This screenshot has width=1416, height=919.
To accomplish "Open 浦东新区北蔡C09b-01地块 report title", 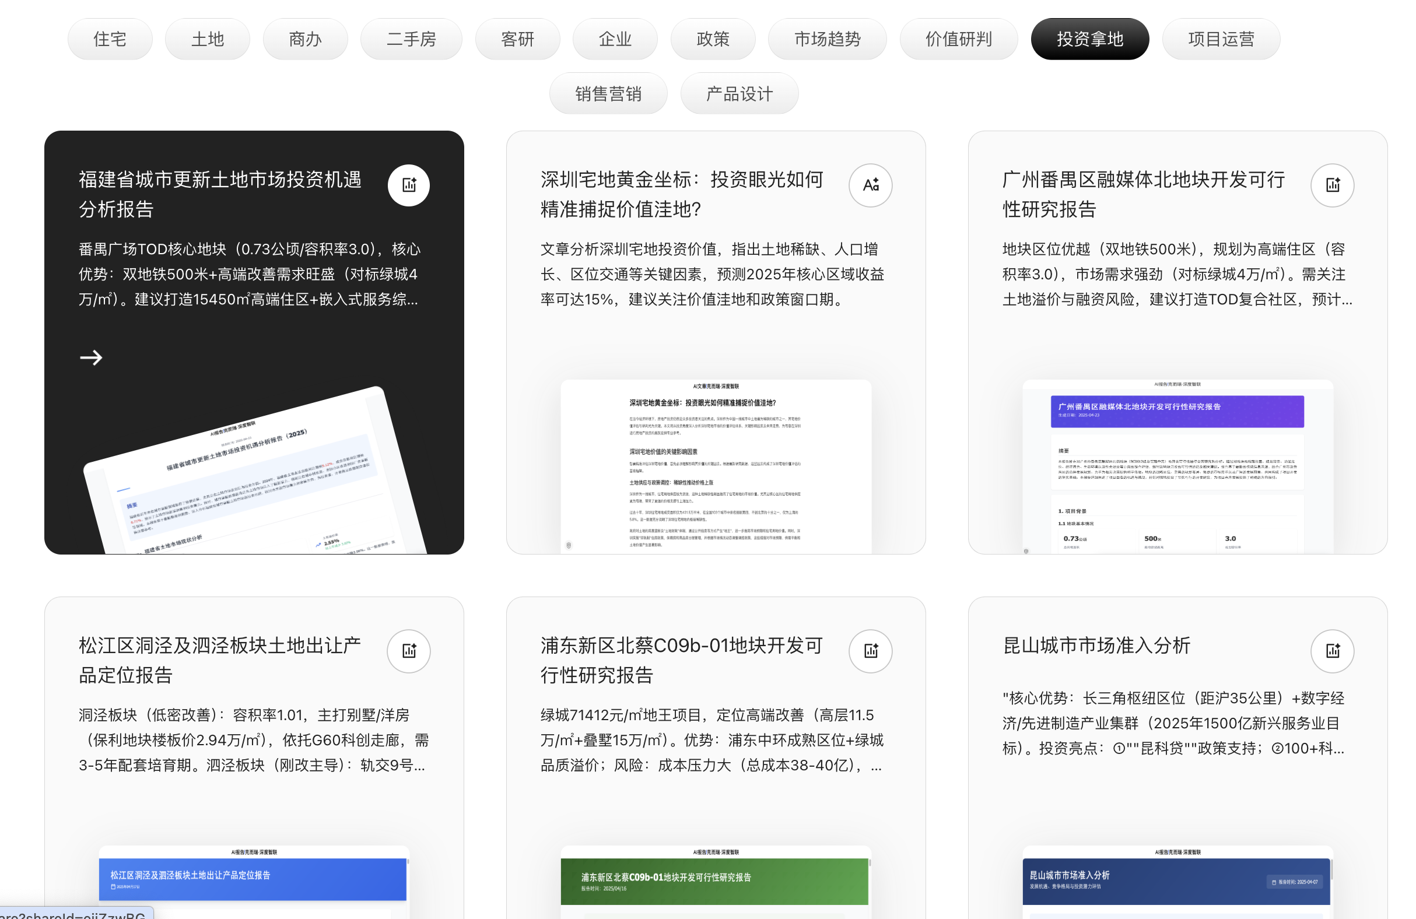I will click(x=682, y=660).
